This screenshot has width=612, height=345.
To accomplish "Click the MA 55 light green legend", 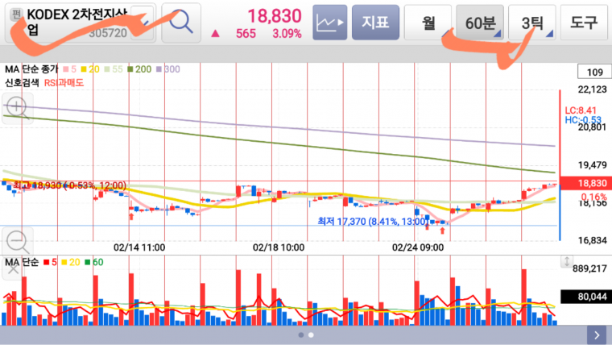I will 114,69.
